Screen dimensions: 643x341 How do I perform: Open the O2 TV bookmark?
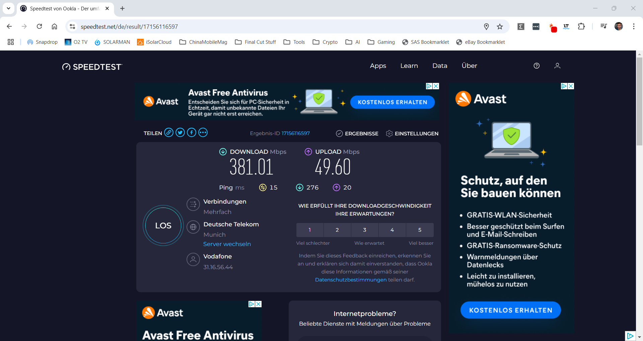click(76, 42)
